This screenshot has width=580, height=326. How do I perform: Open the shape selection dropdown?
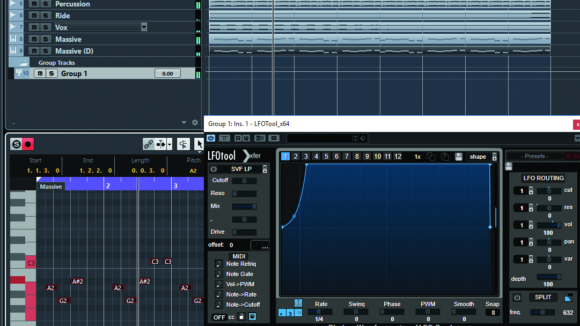click(495, 157)
